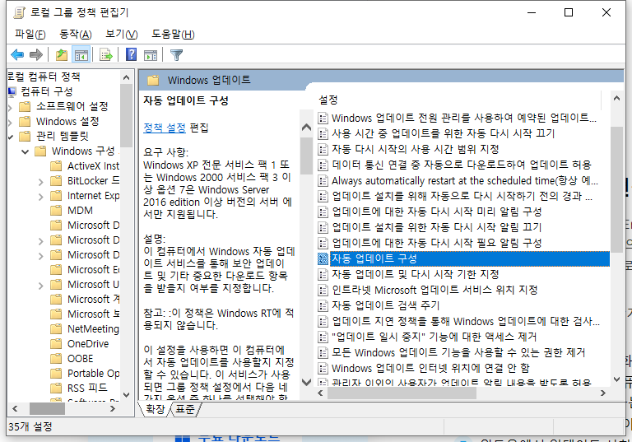This screenshot has height=442, width=632.
Task: Click policy icon of 인트라넷 Microsoft 업데이트 서비스
Action: point(323,290)
